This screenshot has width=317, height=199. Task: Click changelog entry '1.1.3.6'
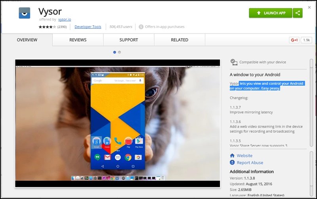pos(235,122)
